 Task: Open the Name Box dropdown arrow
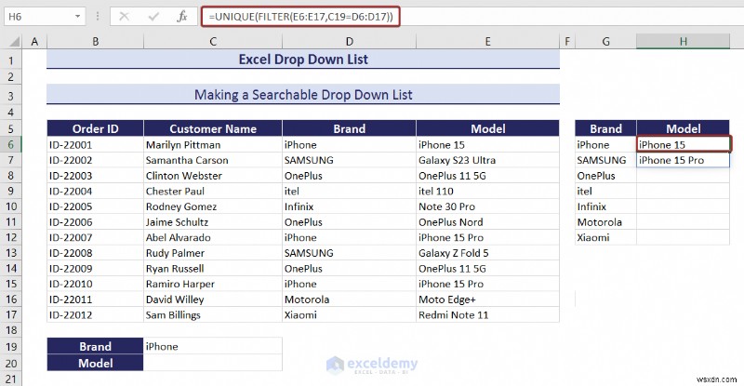point(77,17)
